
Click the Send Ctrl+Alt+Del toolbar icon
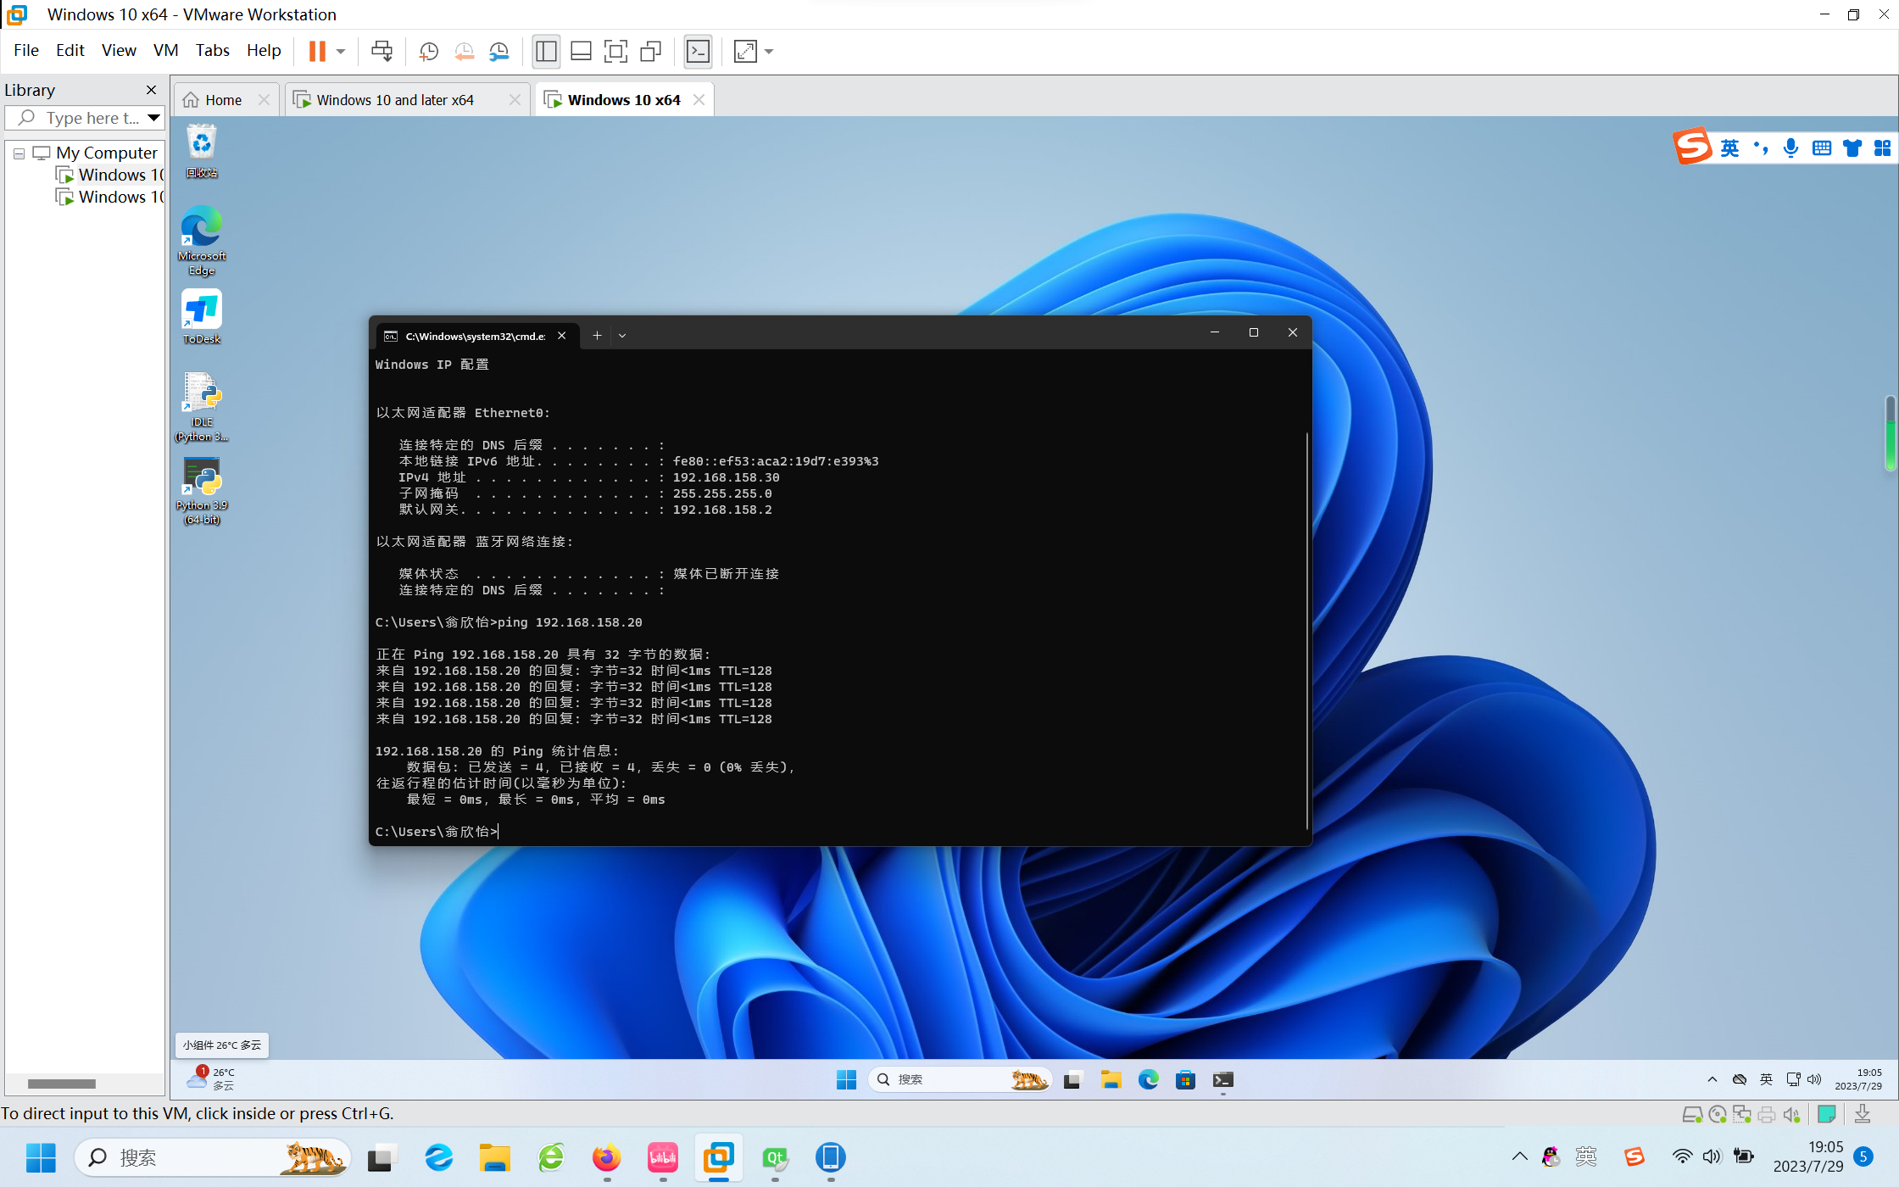coord(381,51)
